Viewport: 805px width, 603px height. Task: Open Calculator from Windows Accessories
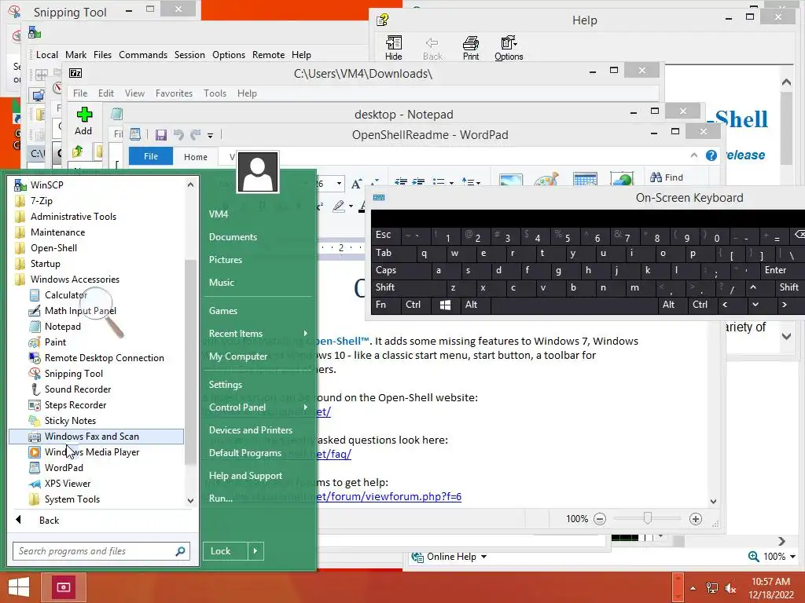click(x=65, y=295)
